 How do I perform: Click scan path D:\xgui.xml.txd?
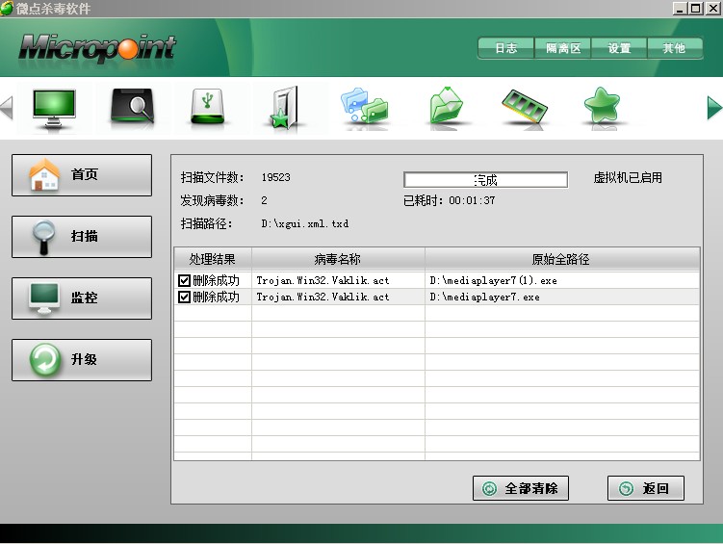coord(305,224)
